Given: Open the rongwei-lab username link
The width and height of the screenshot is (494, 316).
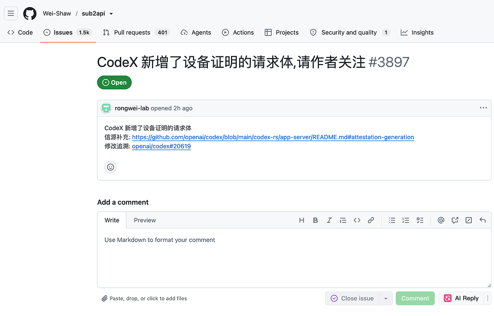Looking at the screenshot, I should pyautogui.click(x=132, y=108).
